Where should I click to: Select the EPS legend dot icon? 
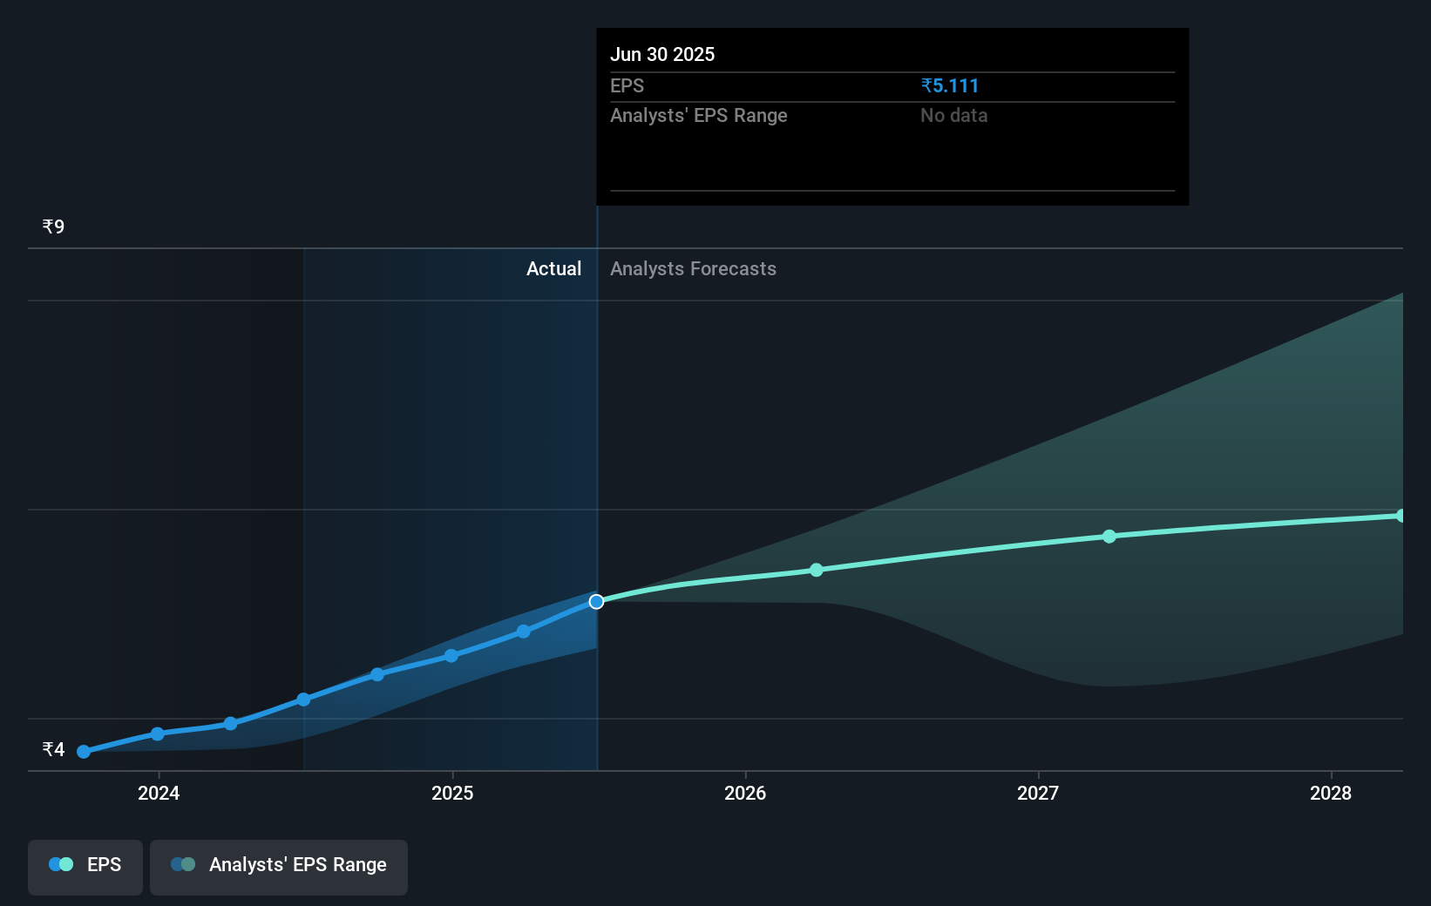[58, 863]
